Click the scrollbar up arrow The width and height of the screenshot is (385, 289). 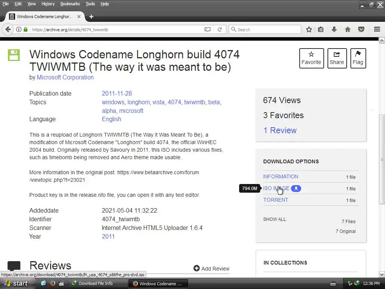pyautogui.click(x=382, y=41)
